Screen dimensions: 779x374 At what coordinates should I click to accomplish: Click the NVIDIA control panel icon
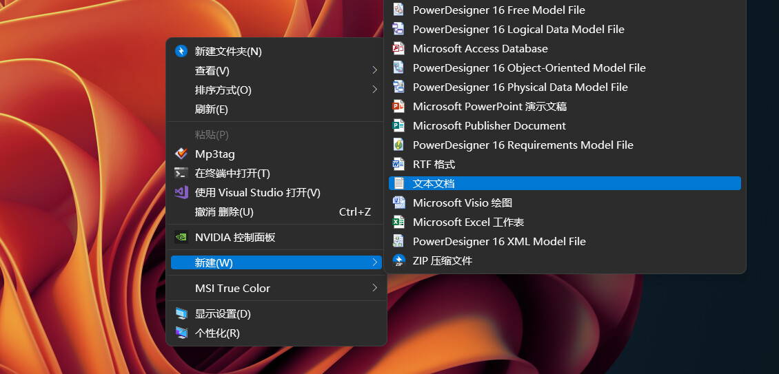coord(181,238)
